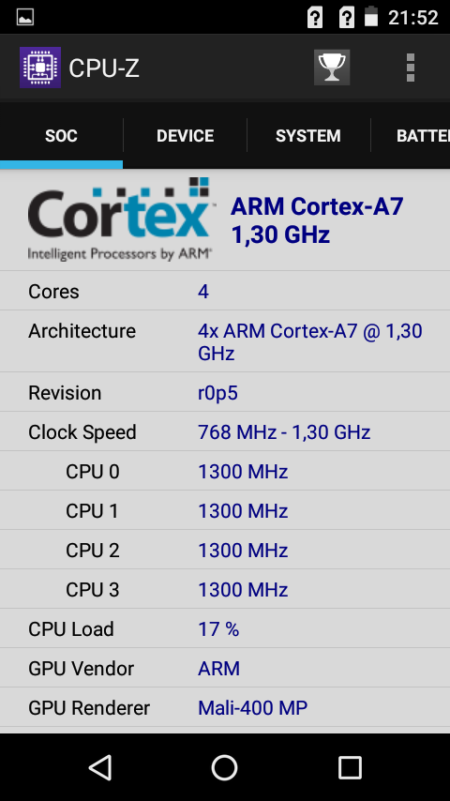Select the Architecture row
Viewport: 450px width, 801px height.
pos(225,341)
